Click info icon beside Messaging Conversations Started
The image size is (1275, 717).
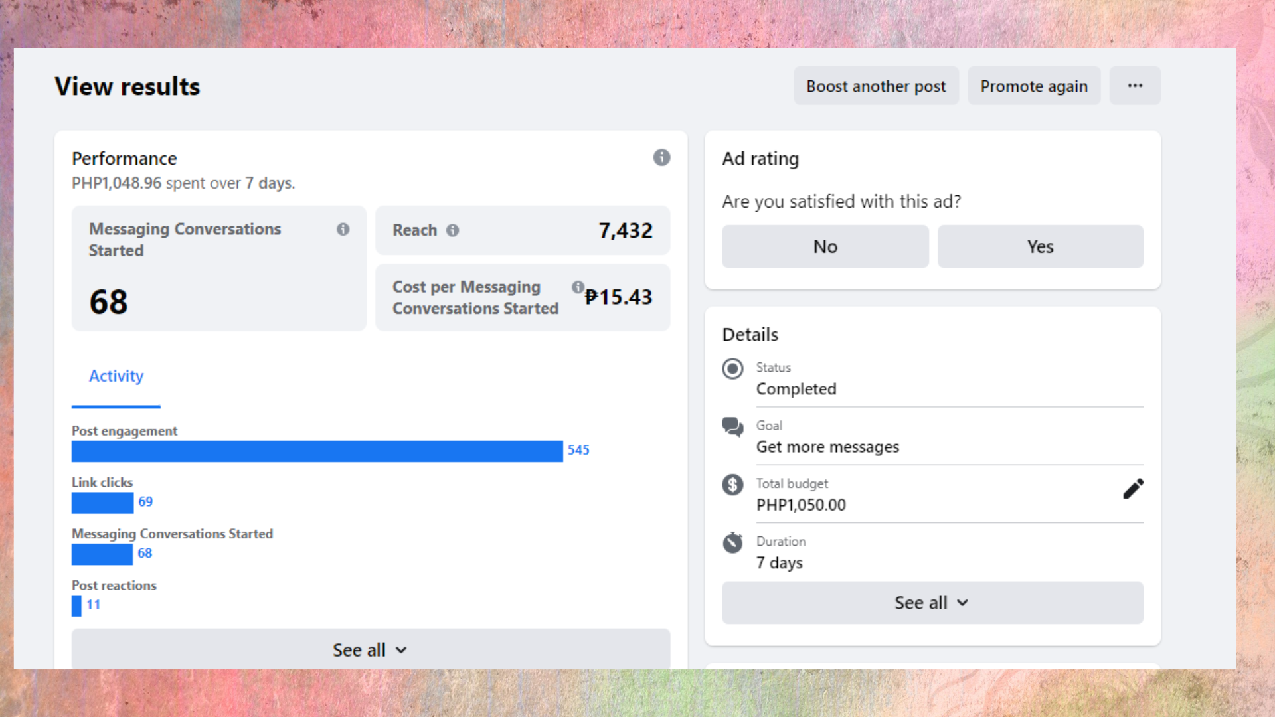(343, 229)
